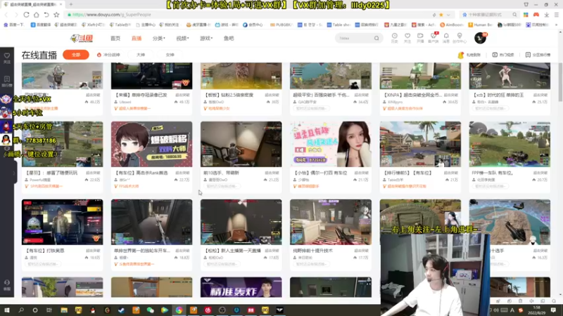Screen dimensions: 563x316
Task: Open the red gamepad extension icon
Action: tap(536, 15)
